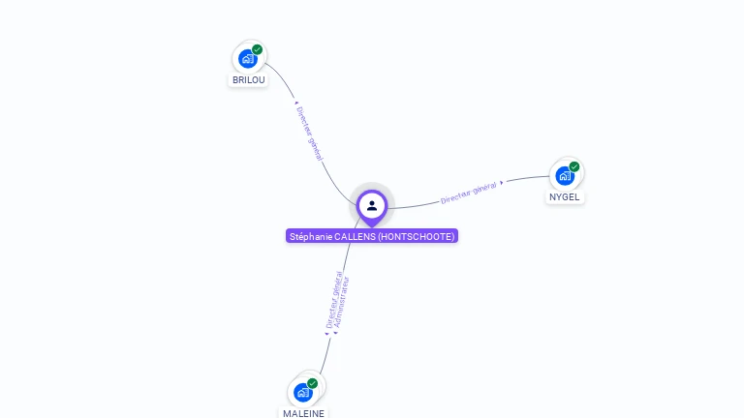744x418 pixels.
Task: Click the green verified badge on NYGEL
Action: (x=574, y=166)
